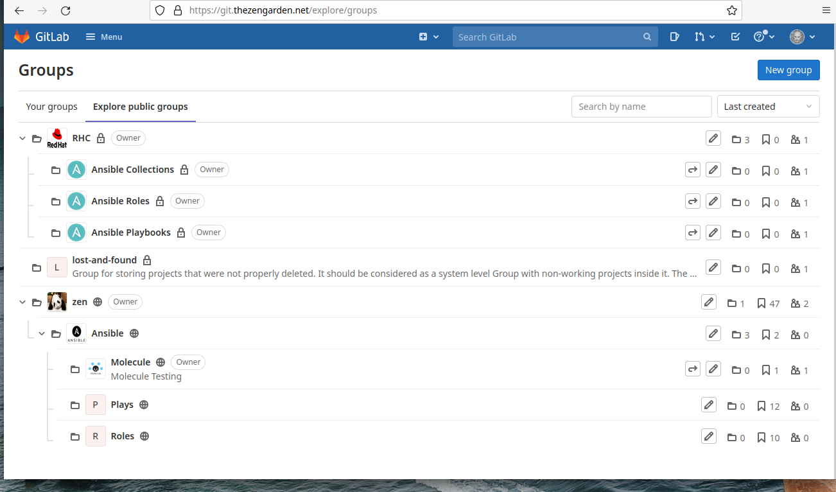Open the RHC group link

click(82, 138)
